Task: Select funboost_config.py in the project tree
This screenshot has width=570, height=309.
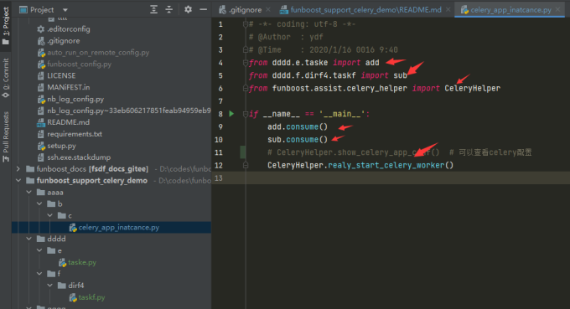Action: point(80,64)
